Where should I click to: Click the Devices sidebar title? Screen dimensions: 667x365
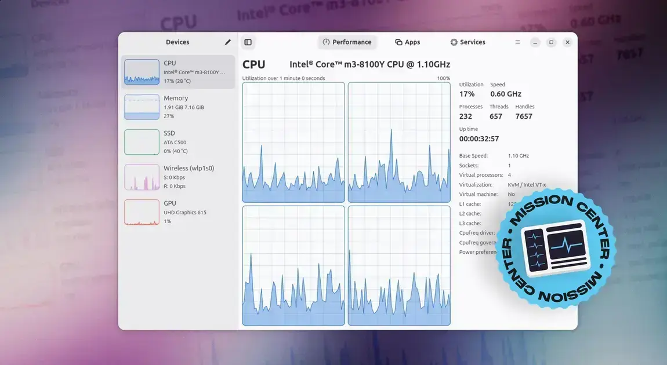tap(177, 42)
